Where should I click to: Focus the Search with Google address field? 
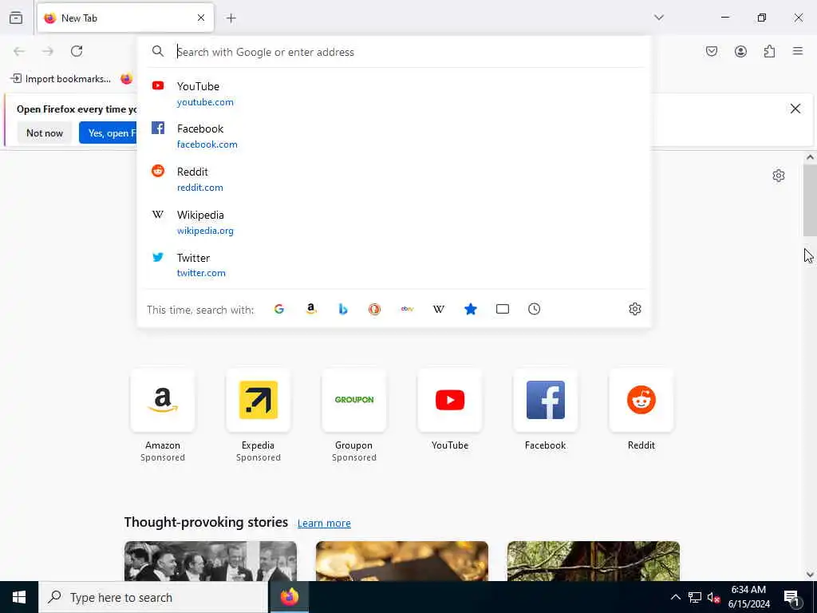point(396,52)
